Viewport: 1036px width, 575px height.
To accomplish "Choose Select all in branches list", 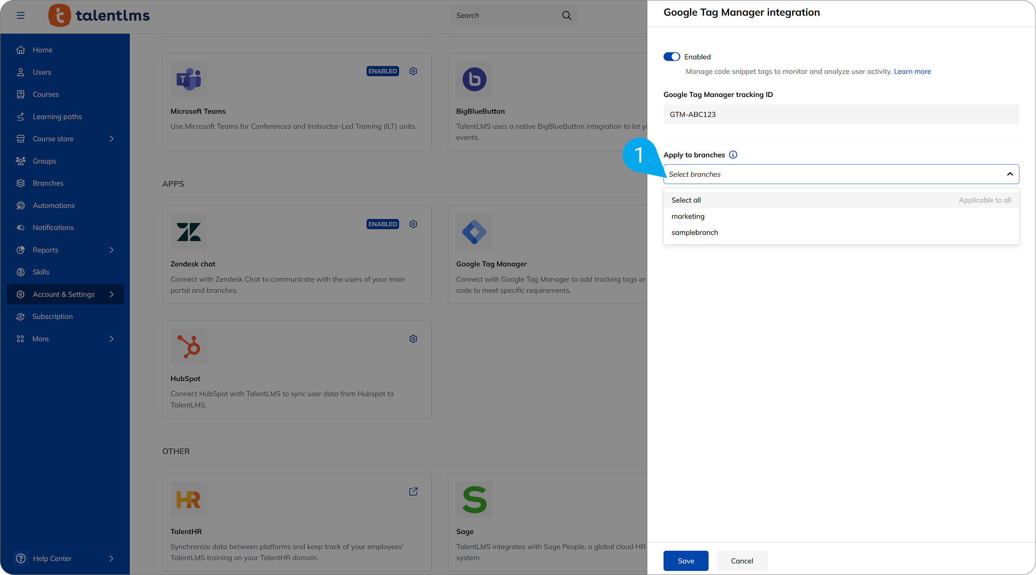I will coord(686,200).
